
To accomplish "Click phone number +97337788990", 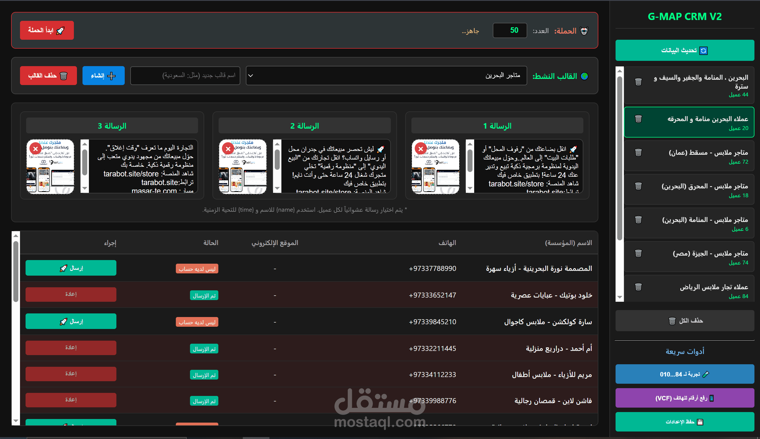I will point(432,268).
